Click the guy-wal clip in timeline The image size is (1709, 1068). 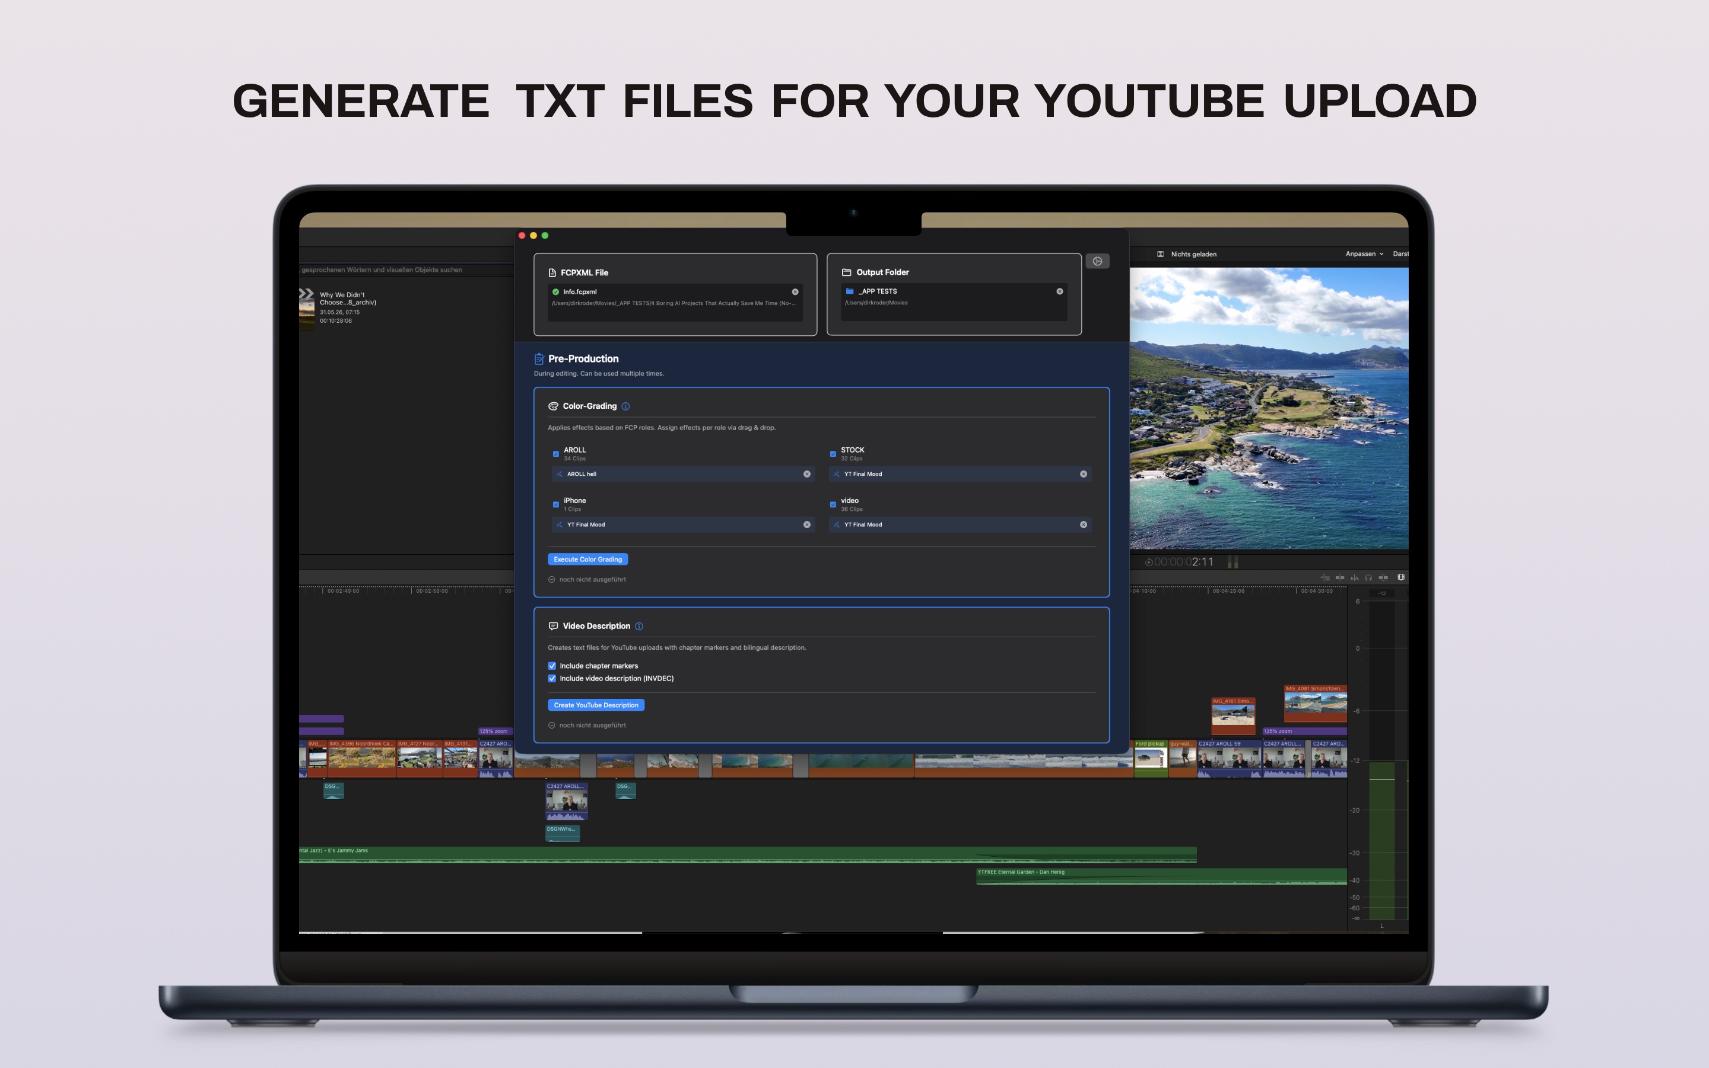point(1182,759)
